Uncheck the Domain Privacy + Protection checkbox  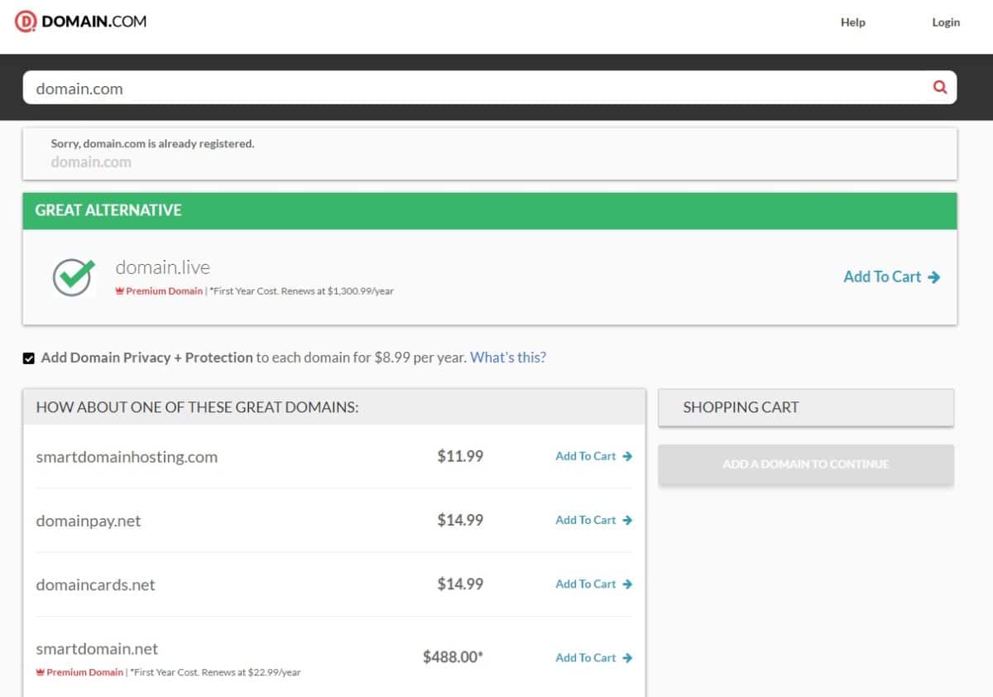pos(28,357)
